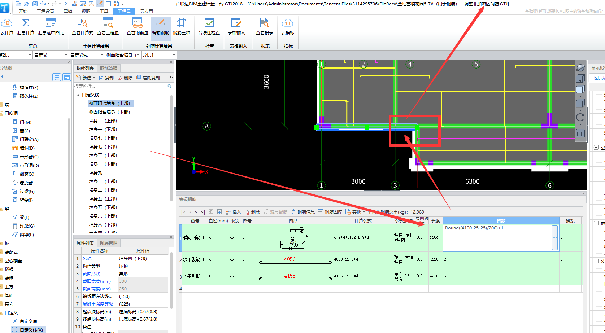Open 钢筋三维 rebar 3D view
The image size is (605, 333).
tap(182, 27)
